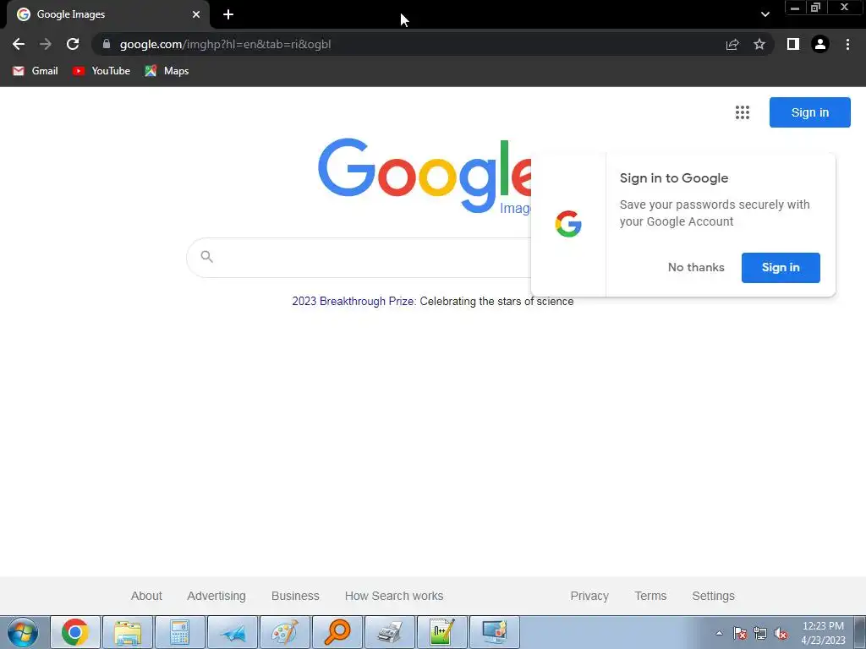Screen dimensions: 866x649
Task: Open the About footer link
Action: 146,596
